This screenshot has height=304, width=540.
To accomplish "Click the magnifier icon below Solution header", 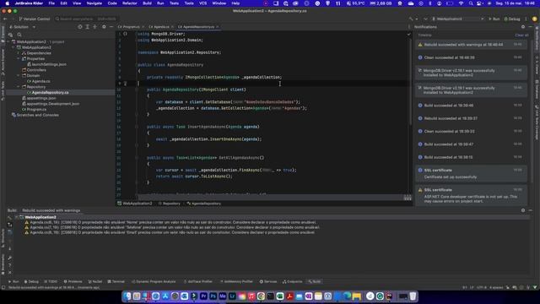I will coord(19,35).
